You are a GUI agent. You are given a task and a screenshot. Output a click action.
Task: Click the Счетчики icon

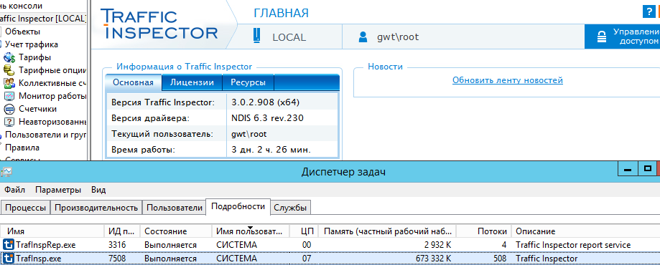pyautogui.click(x=9, y=109)
